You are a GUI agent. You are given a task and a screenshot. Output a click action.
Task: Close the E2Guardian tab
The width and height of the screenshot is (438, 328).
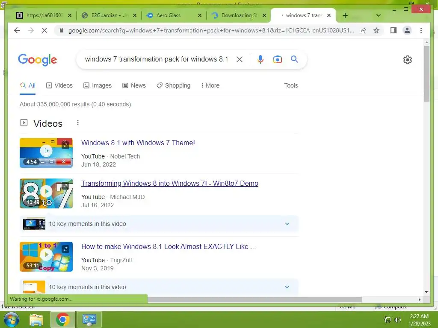coord(135,15)
